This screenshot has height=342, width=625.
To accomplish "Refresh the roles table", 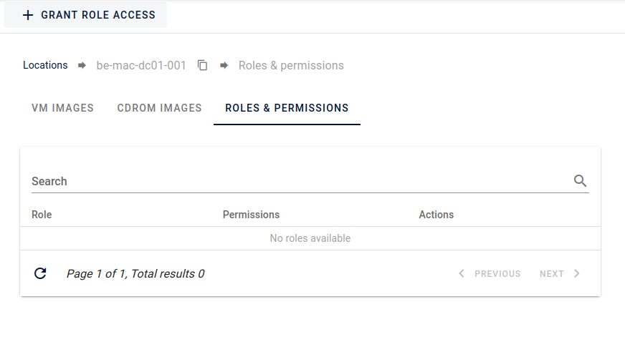I will (x=41, y=273).
